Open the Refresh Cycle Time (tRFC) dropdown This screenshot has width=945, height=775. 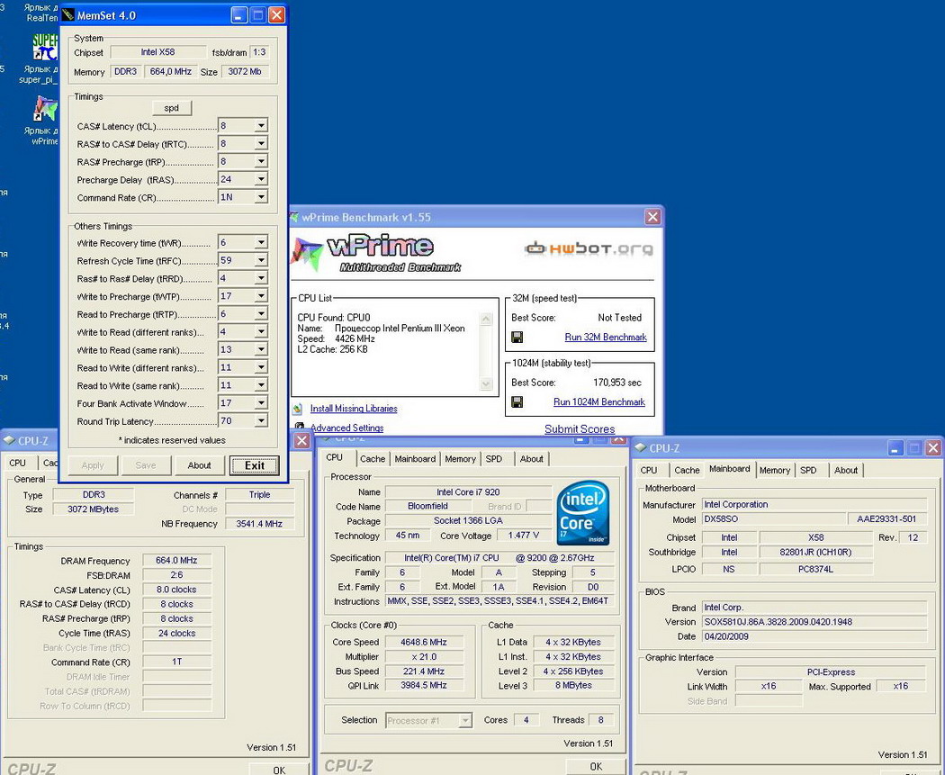click(x=261, y=260)
